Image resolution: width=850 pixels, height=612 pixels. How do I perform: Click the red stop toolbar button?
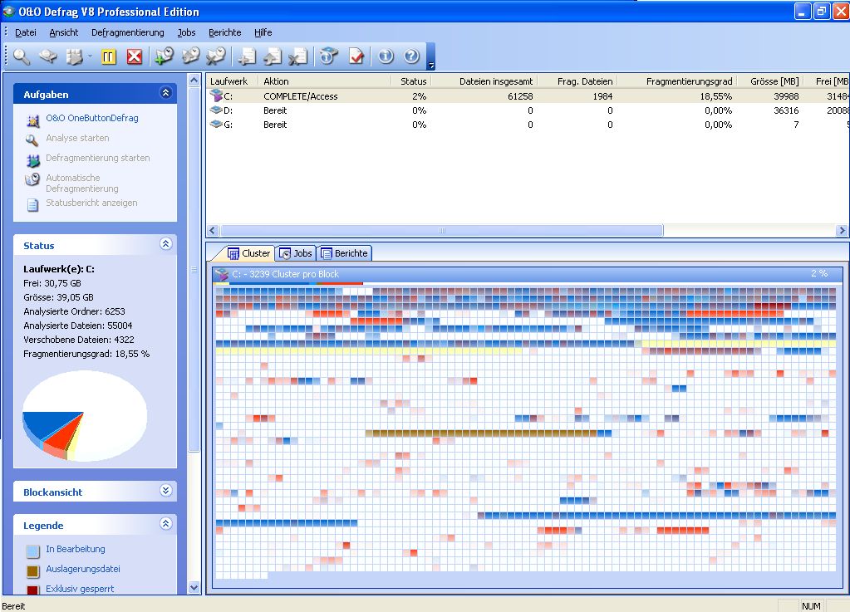[135, 56]
